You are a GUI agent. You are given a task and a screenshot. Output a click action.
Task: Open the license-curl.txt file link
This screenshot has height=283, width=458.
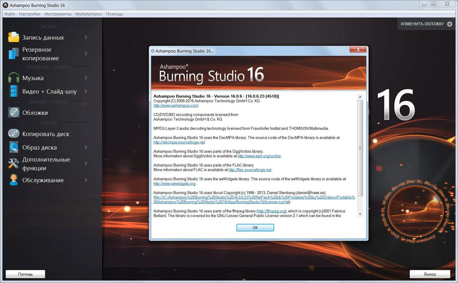tap(255, 200)
